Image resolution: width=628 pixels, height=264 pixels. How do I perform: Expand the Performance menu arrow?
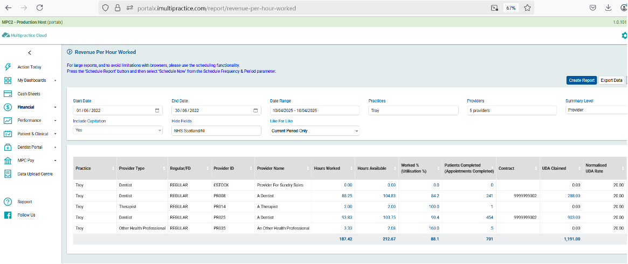click(56, 120)
